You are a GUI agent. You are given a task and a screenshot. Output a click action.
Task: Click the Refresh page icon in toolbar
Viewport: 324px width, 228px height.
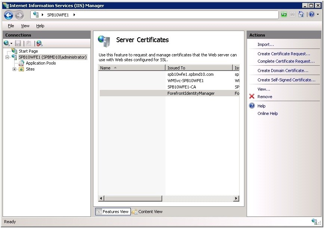coord(284,15)
